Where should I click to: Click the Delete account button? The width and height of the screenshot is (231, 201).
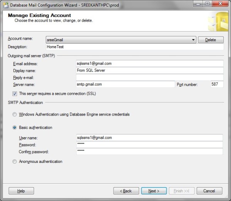point(211,40)
